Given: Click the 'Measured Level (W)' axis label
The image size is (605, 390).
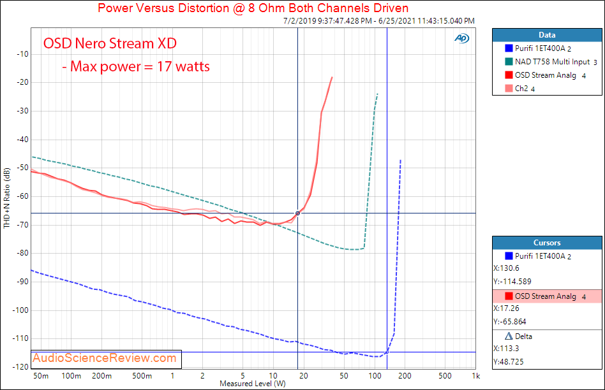Looking at the screenshot, I should pos(253,384).
